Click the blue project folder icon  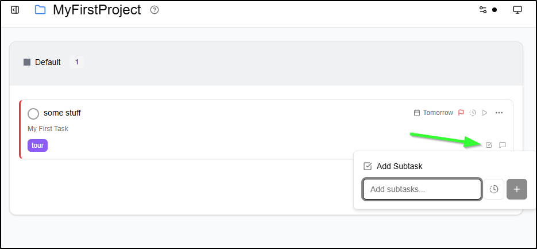(40, 10)
